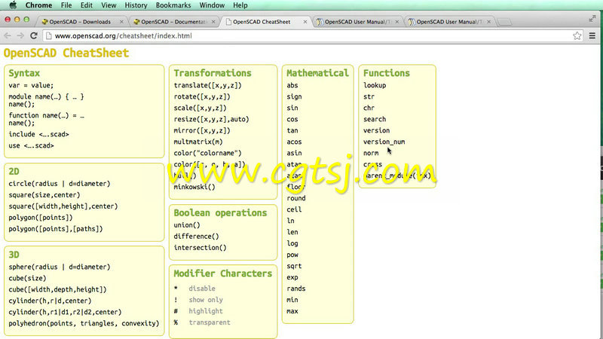The width and height of the screenshot is (603, 339).
Task: Open mirror([x,y,z]) reference
Action: 202,130
